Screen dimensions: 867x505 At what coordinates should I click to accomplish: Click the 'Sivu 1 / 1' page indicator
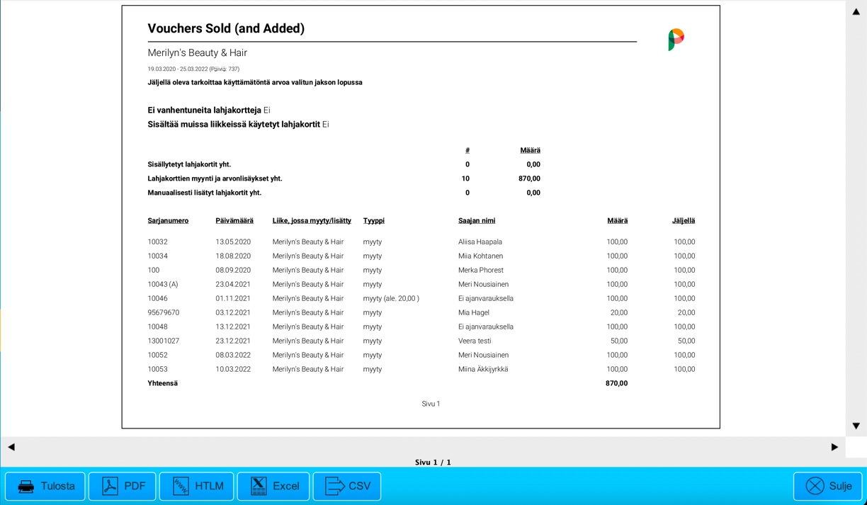pyautogui.click(x=433, y=463)
